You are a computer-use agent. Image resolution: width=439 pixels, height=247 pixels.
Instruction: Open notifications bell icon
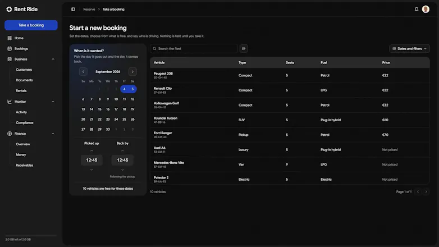[417, 9]
